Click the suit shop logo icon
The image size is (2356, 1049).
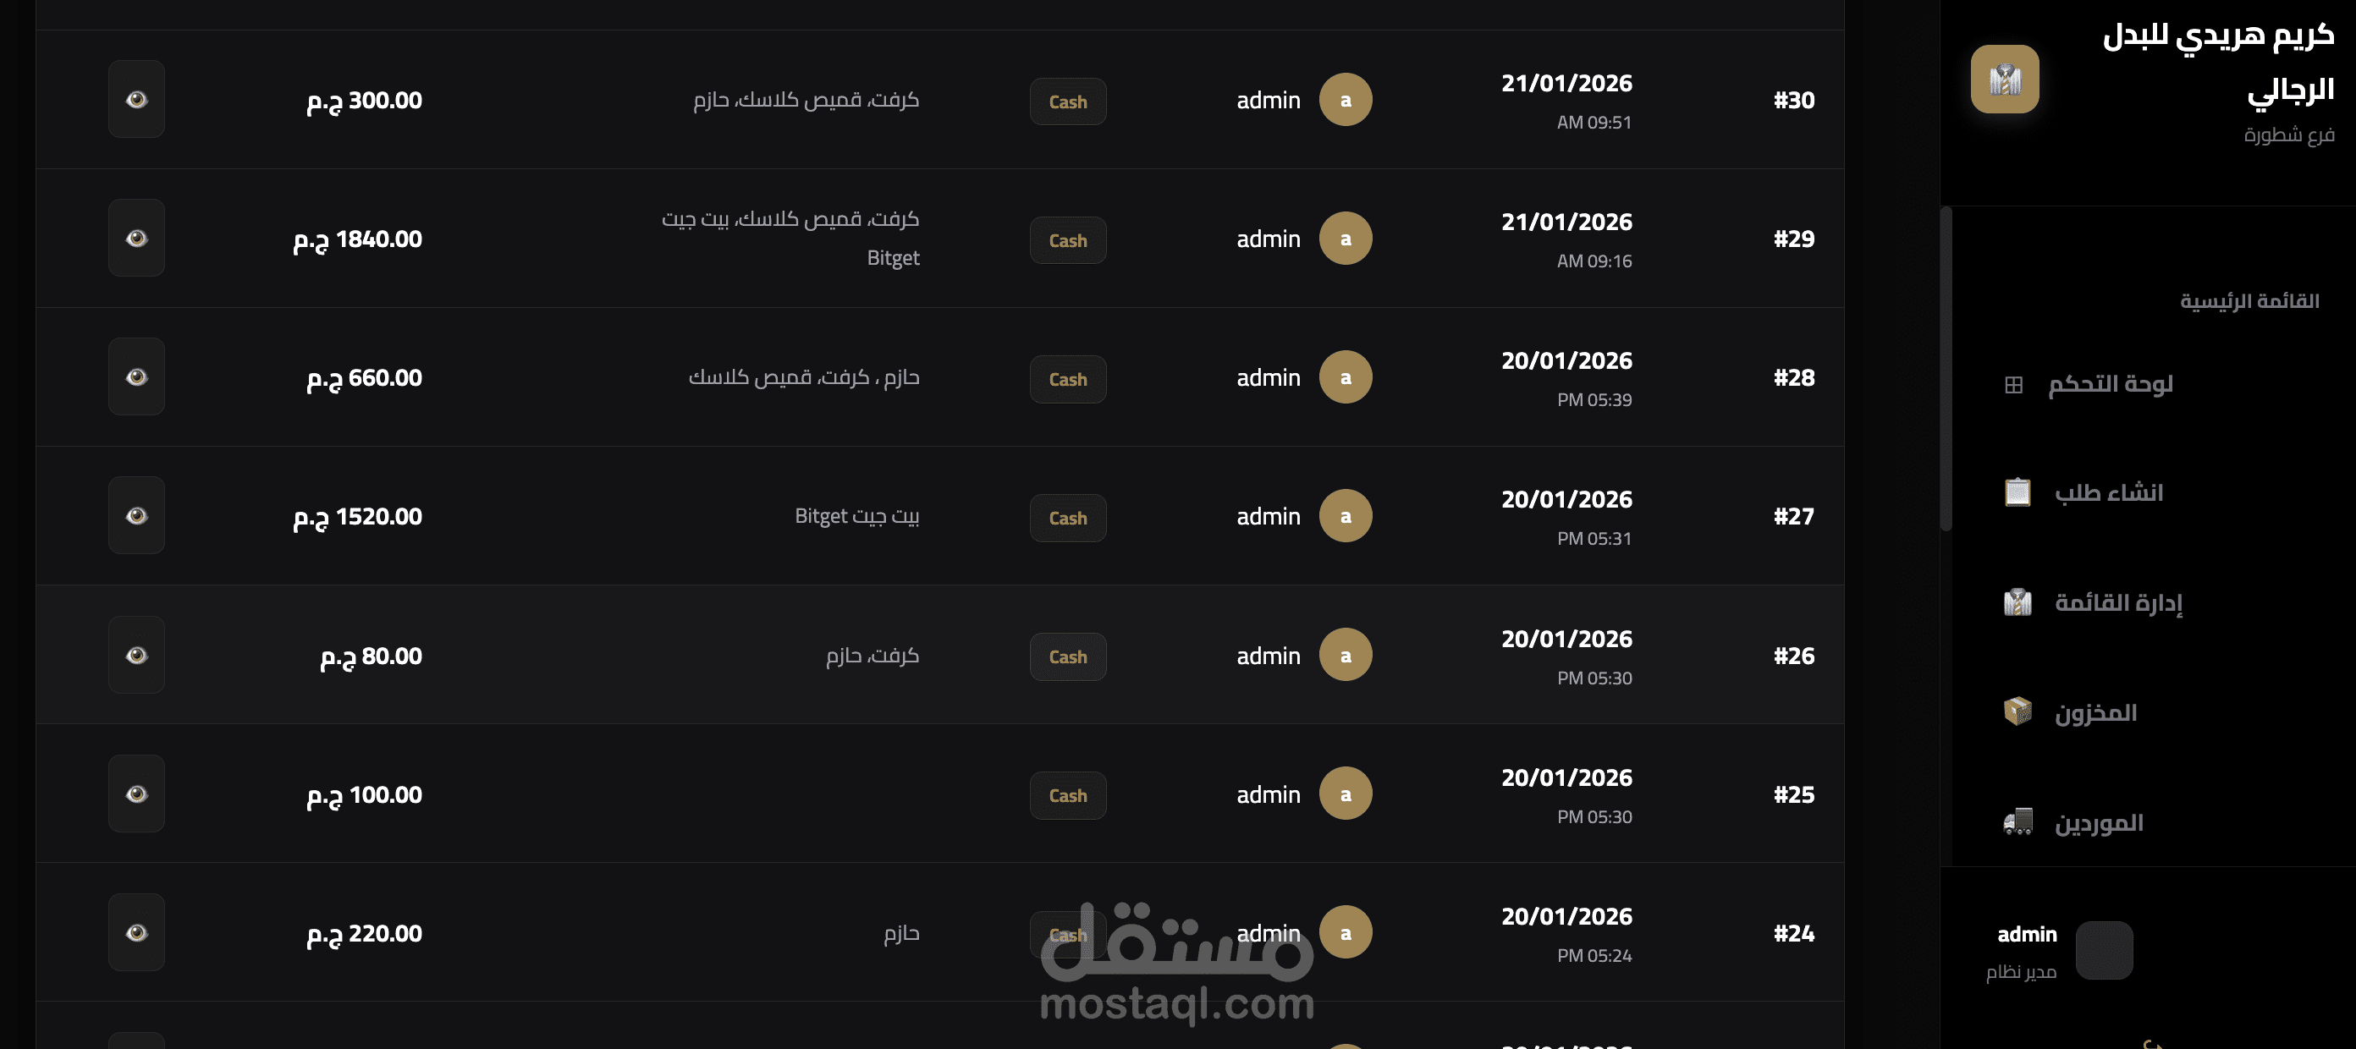(2004, 80)
